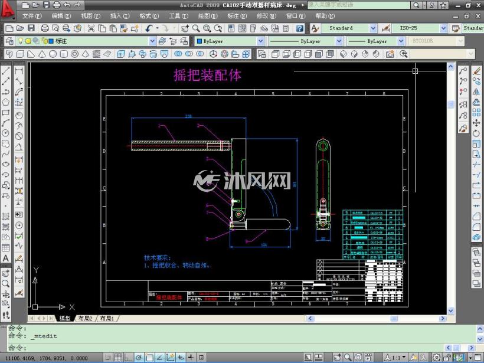
Task: Open the 帮助 (Help) menu
Action: tap(325, 16)
